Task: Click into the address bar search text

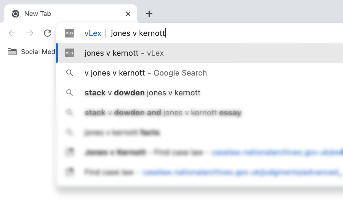Action: click(x=138, y=33)
